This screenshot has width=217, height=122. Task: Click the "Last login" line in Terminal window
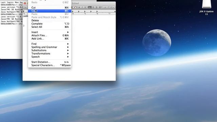(x=12, y=2)
